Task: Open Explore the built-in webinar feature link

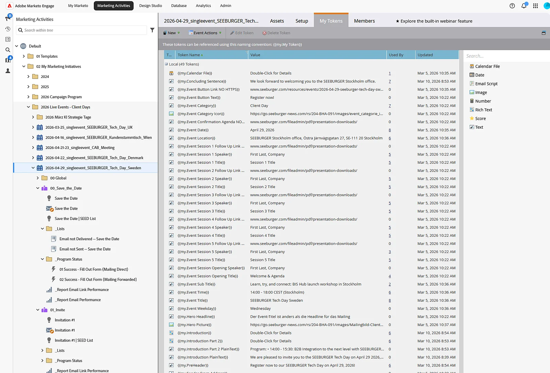Action: point(434,21)
